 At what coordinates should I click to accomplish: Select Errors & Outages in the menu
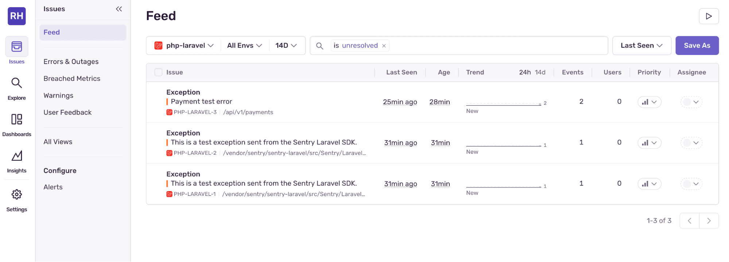coord(71,62)
